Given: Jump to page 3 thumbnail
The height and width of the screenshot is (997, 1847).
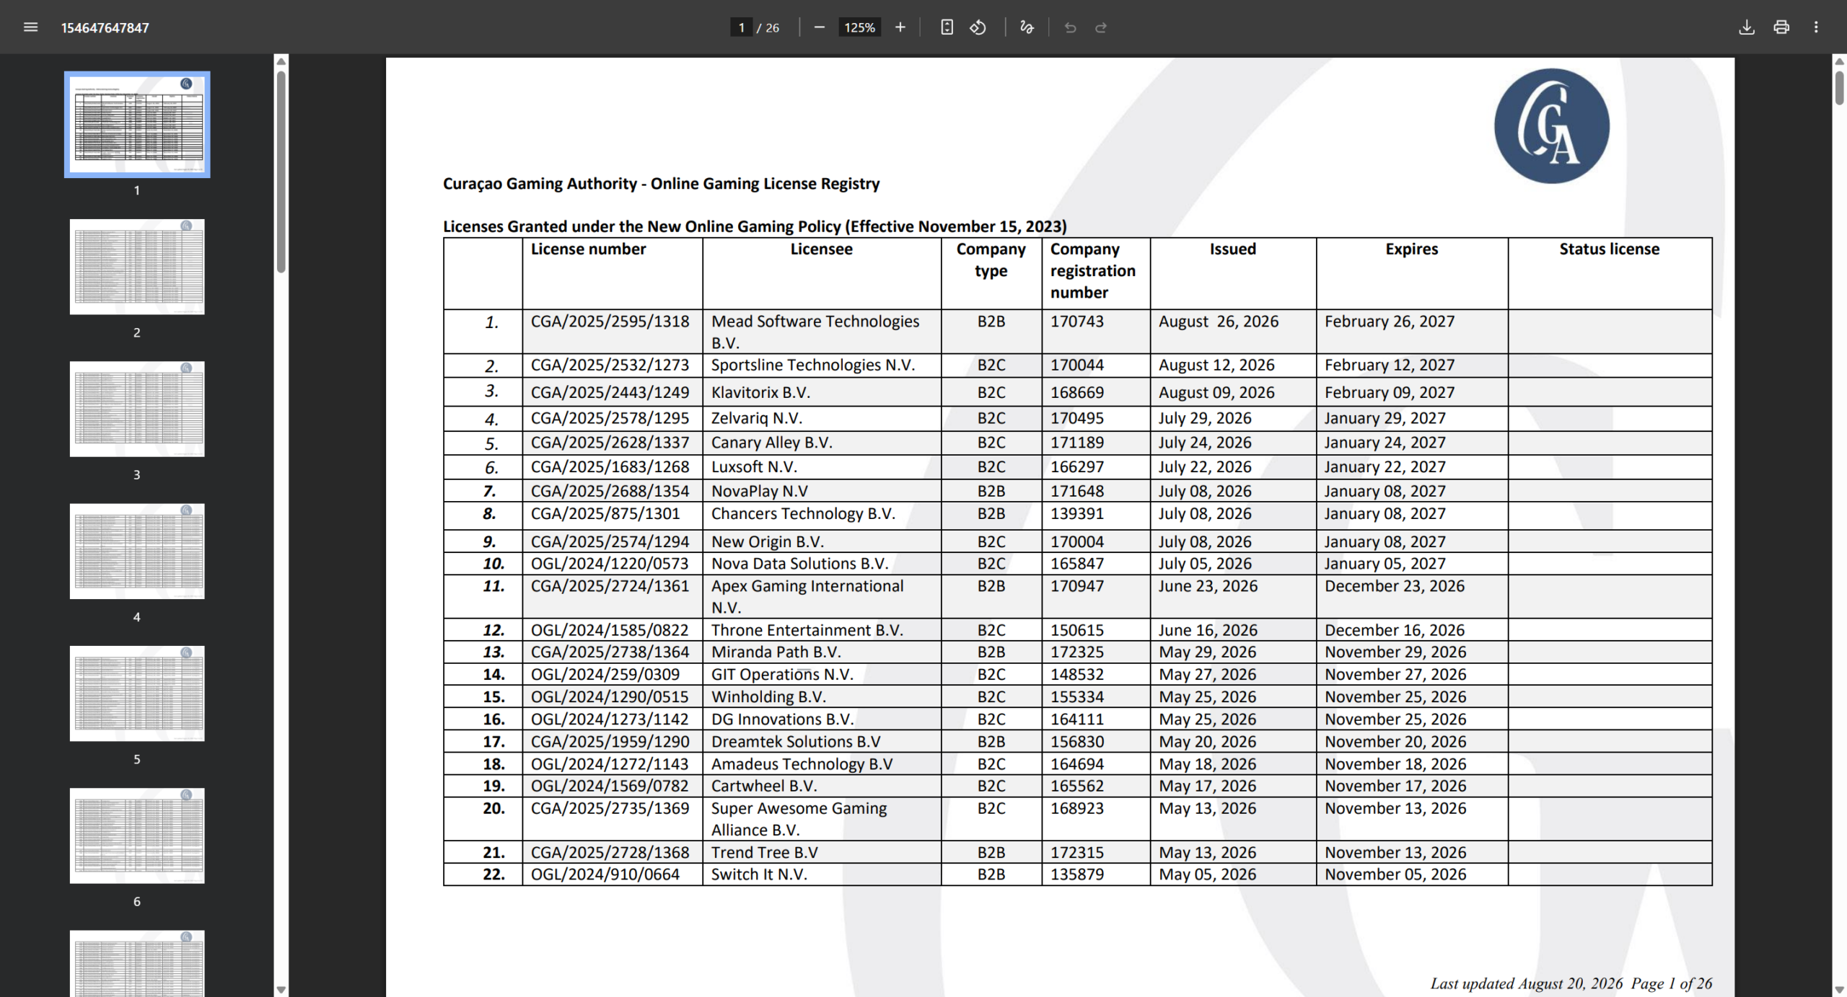Looking at the screenshot, I should point(137,409).
